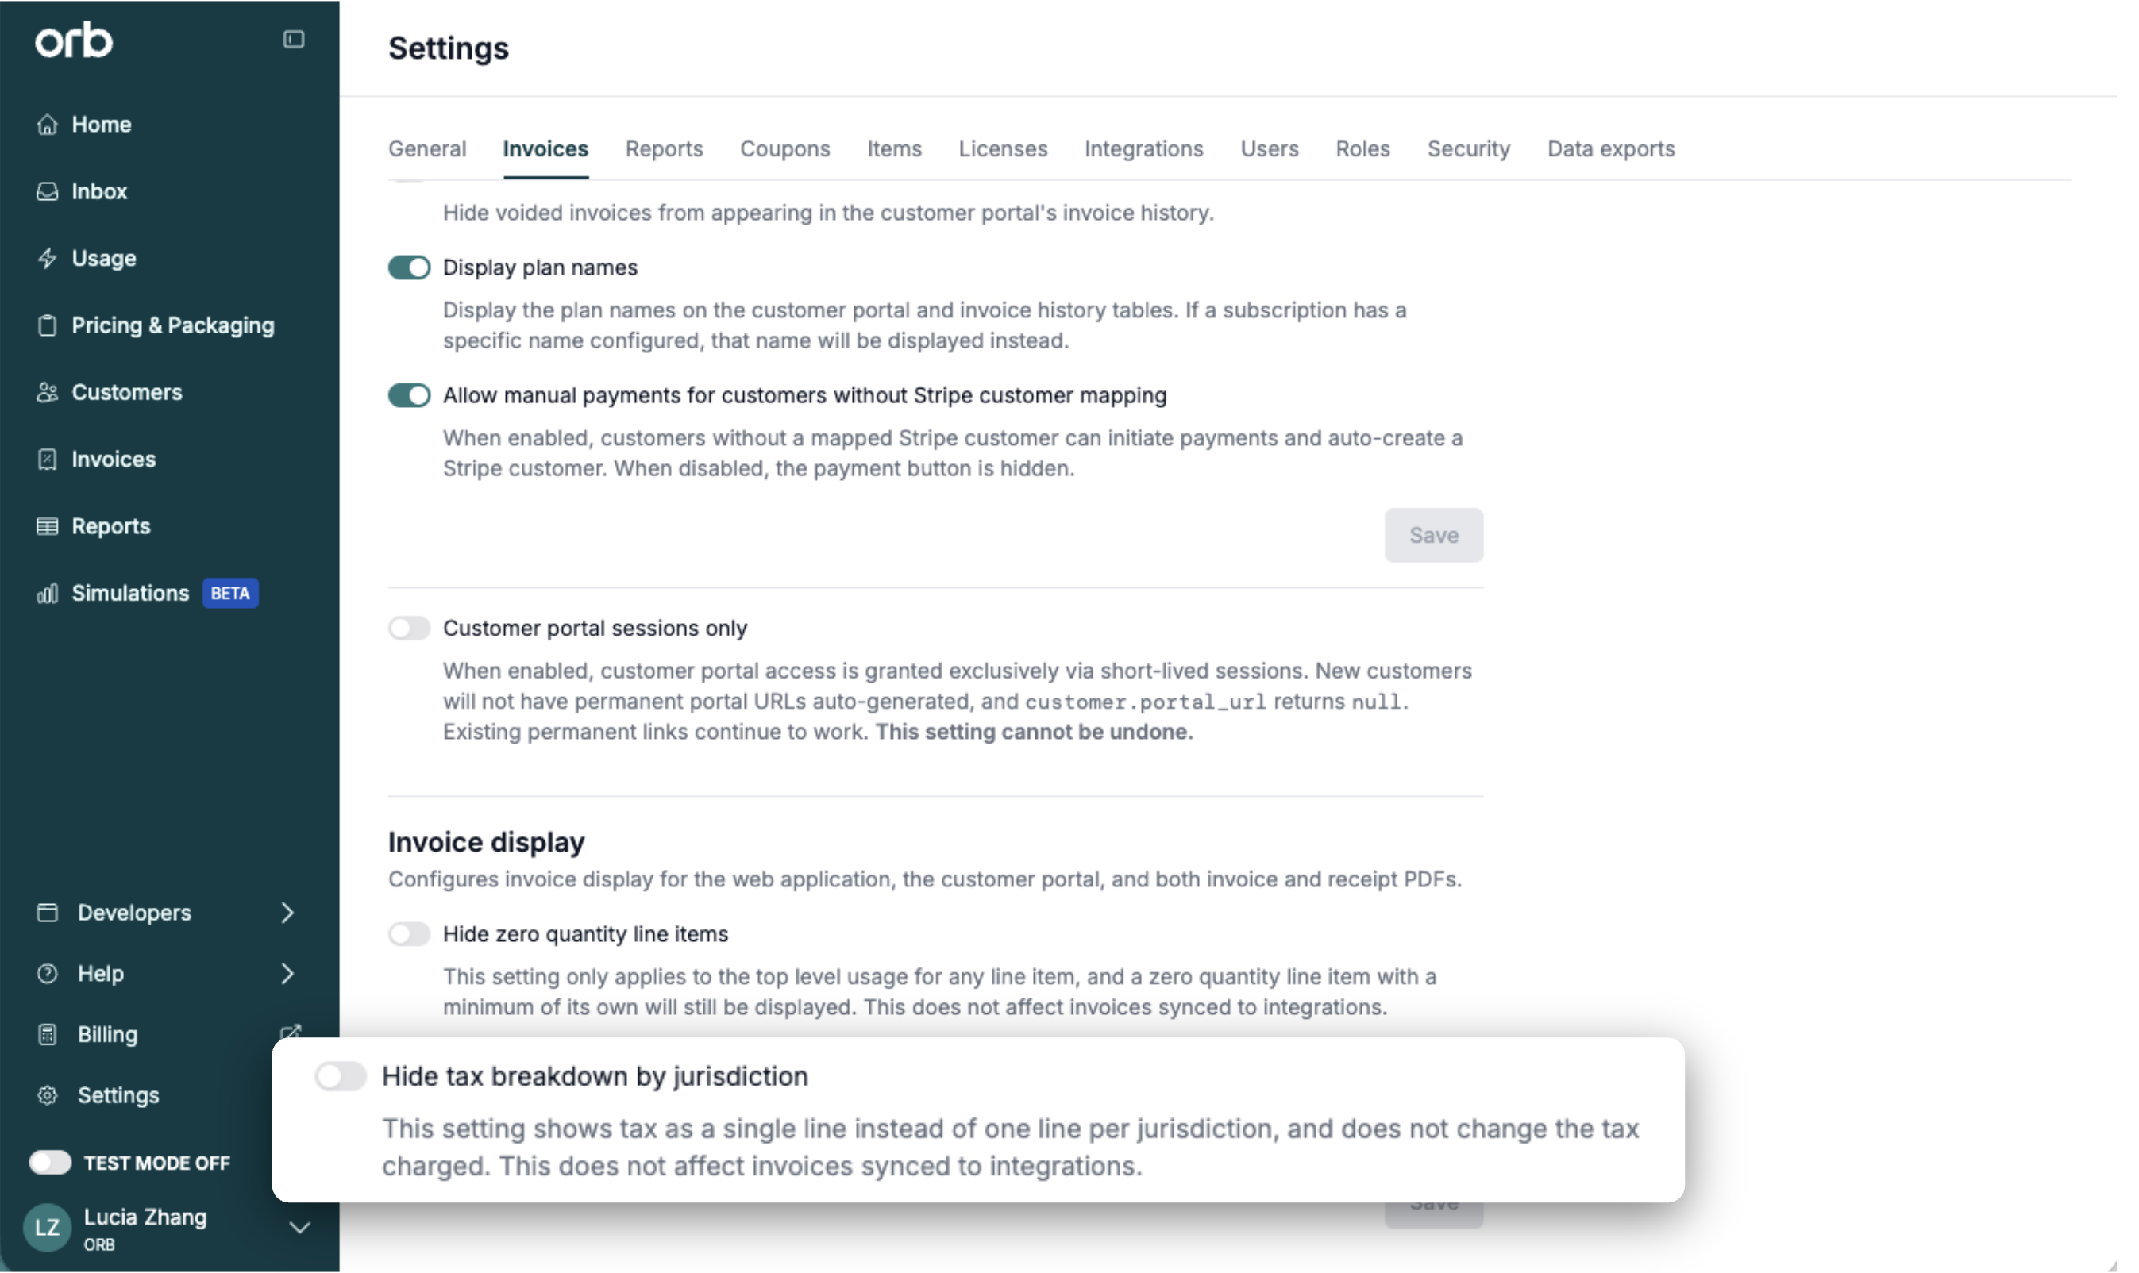
Task: Open Inbox via its tray icon
Action: pos(47,191)
